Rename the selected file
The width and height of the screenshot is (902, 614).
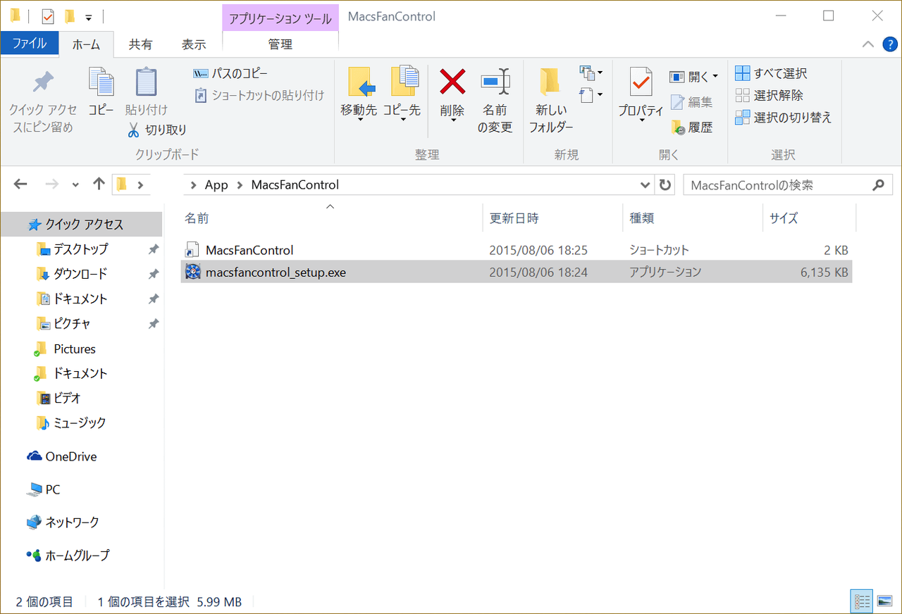pyautogui.click(x=495, y=100)
